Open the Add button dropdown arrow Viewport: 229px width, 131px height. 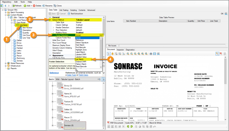tap(31, 5)
